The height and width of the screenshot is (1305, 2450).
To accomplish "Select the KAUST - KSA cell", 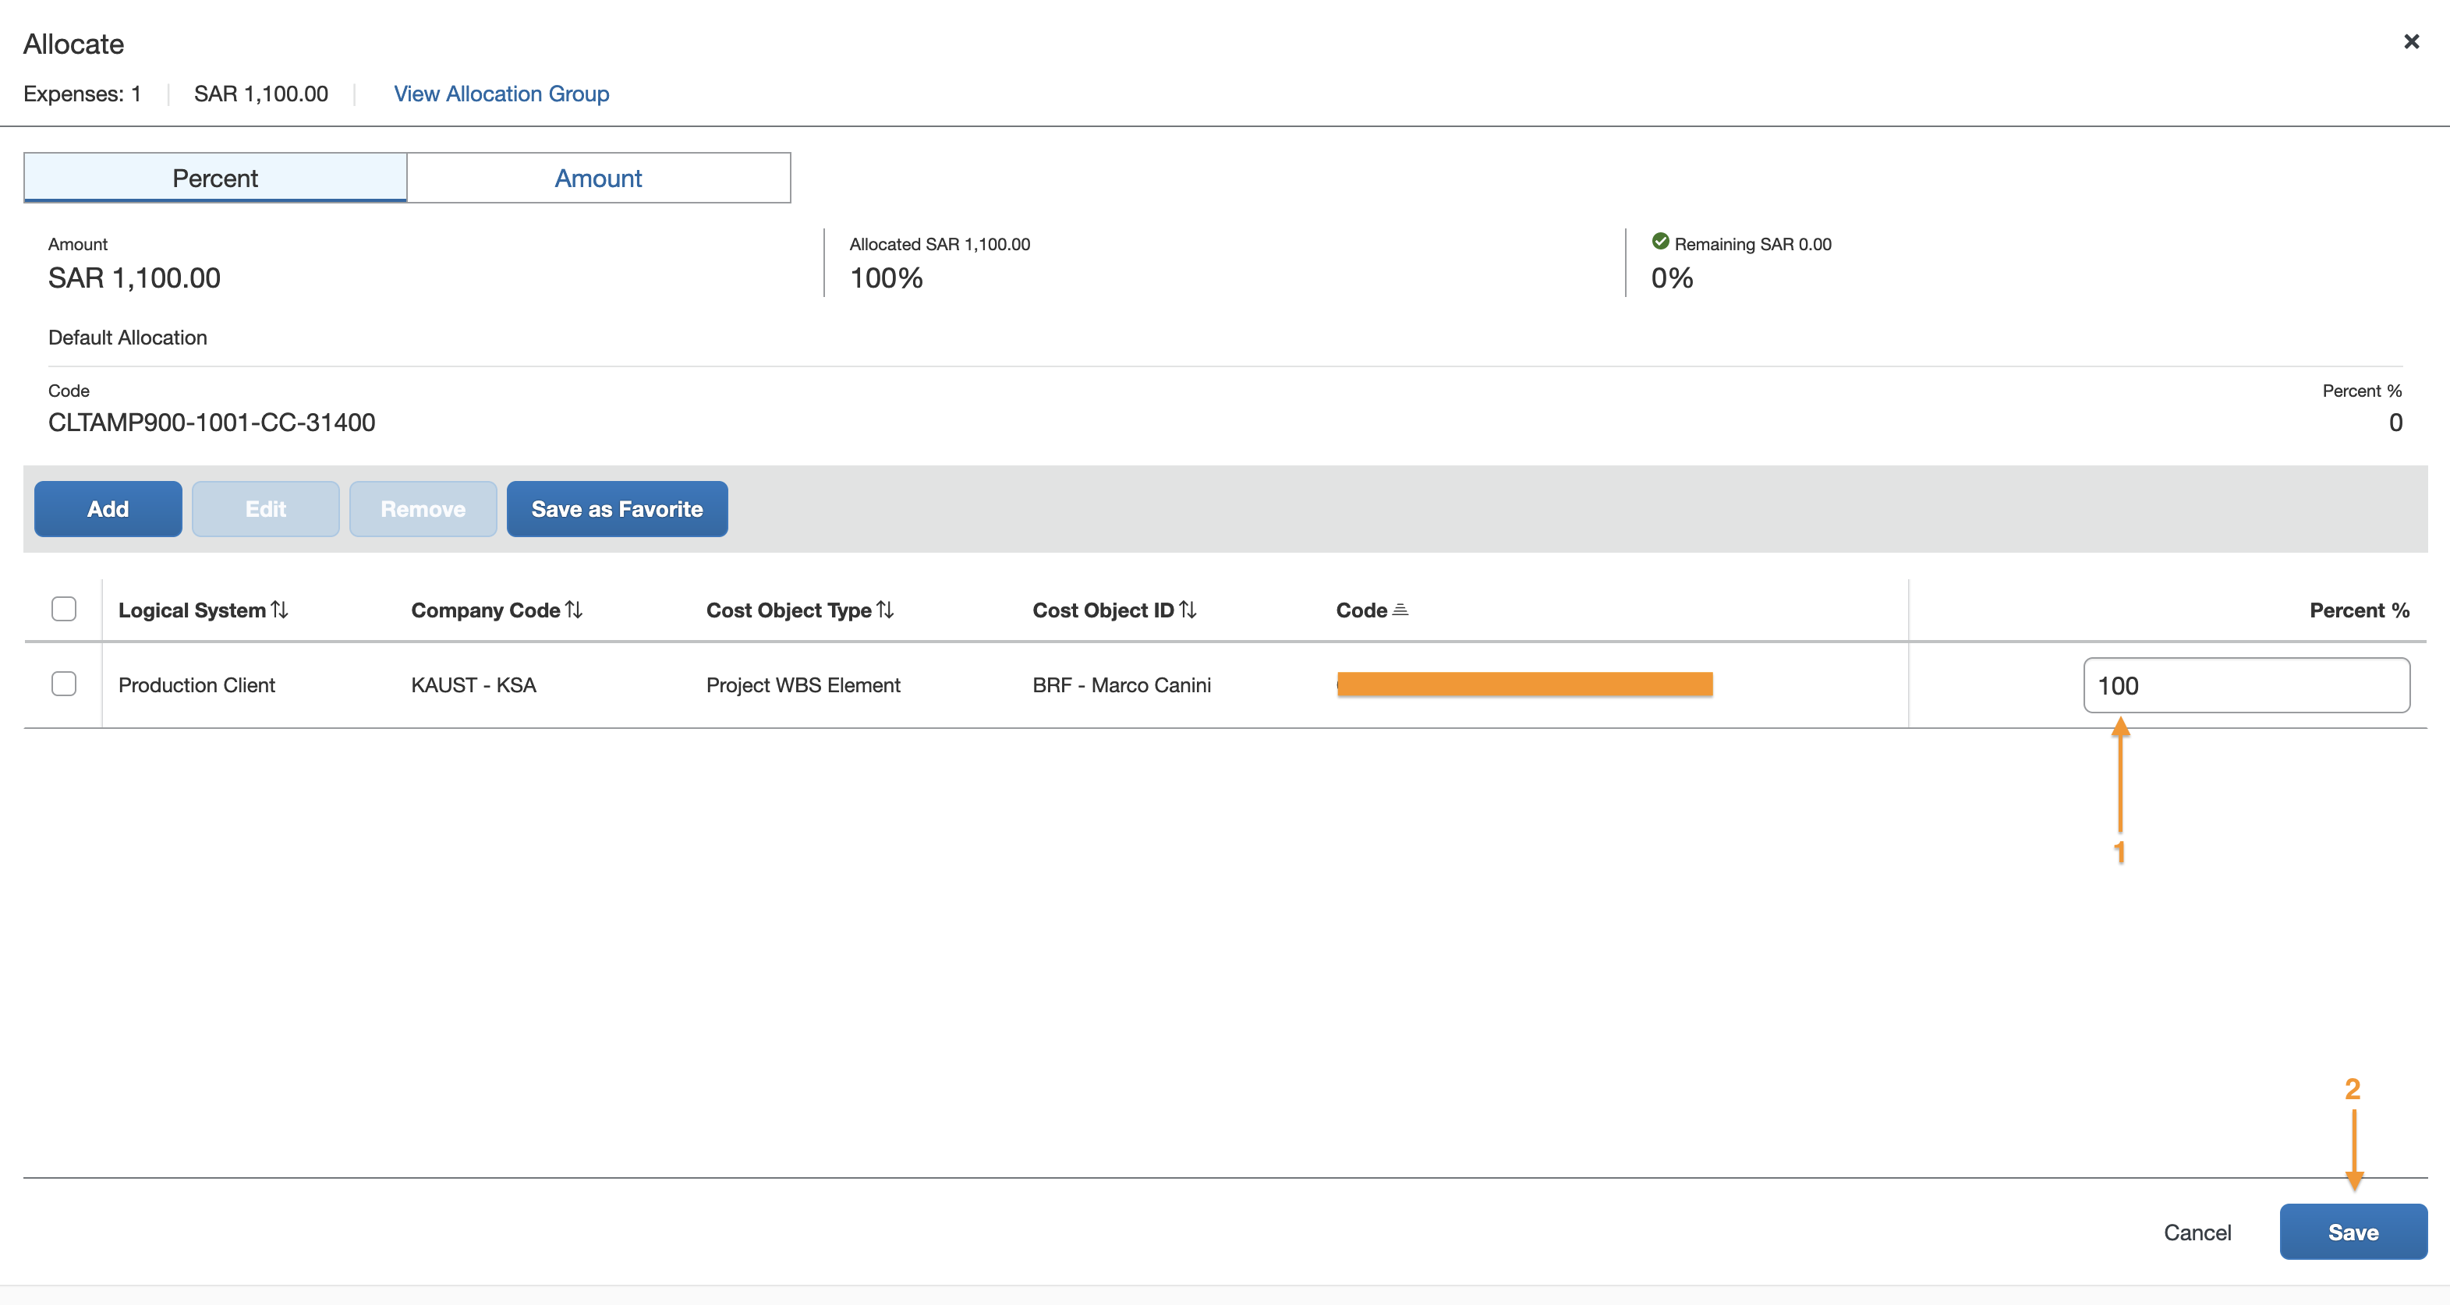I will point(473,684).
